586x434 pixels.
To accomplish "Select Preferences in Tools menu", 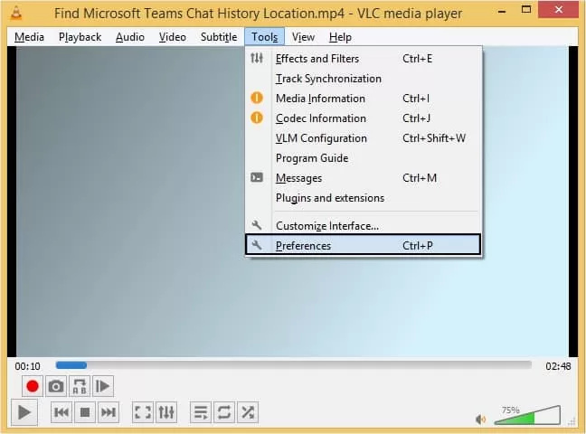I will pos(363,245).
